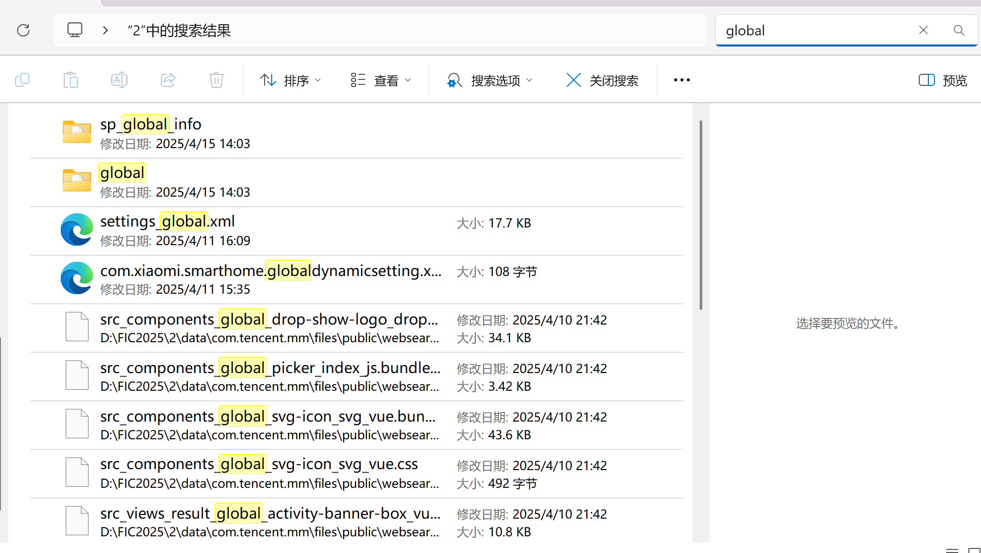Click the copy icon in toolbar
This screenshot has width=981, height=553.
coord(22,80)
